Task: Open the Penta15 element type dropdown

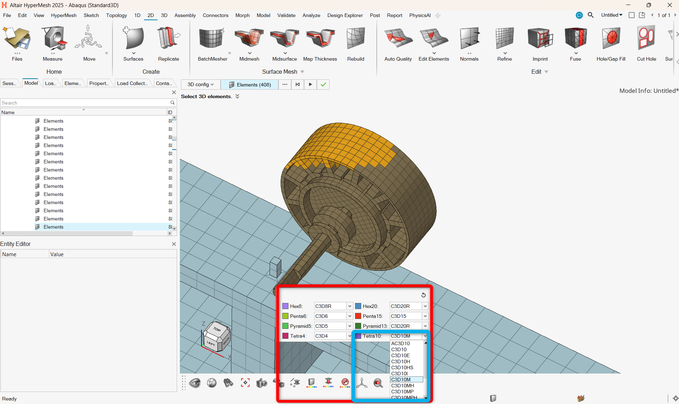Action: click(425, 316)
